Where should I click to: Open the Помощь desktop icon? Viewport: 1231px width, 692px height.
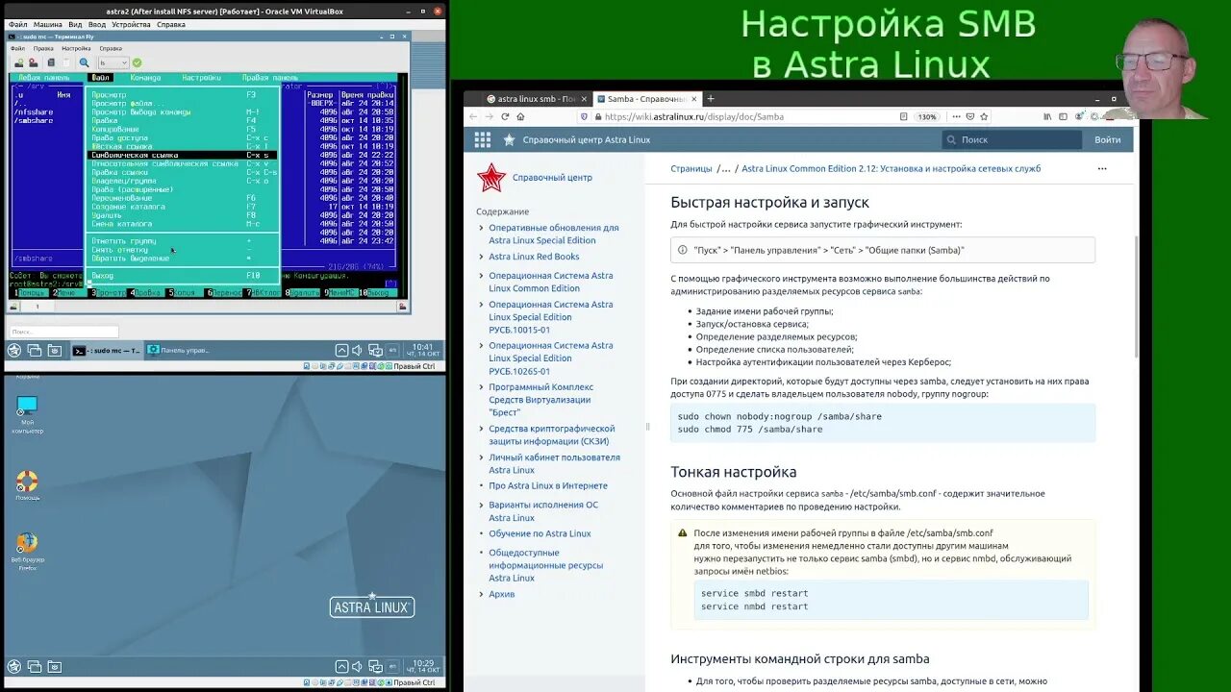(x=27, y=486)
